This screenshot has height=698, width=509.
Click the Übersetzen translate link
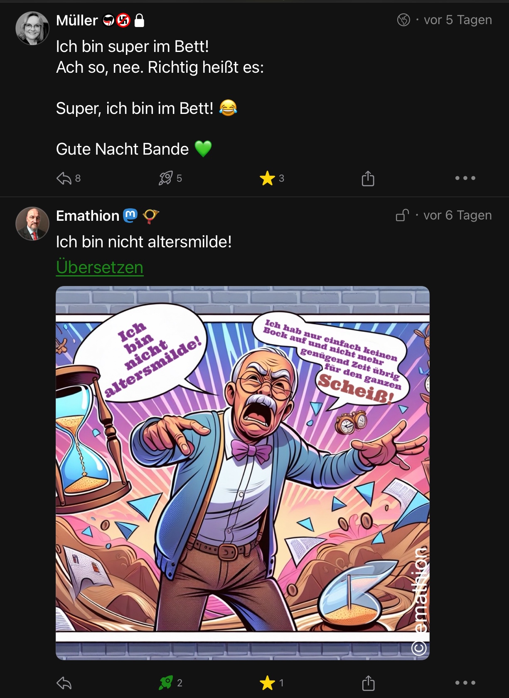(x=100, y=267)
